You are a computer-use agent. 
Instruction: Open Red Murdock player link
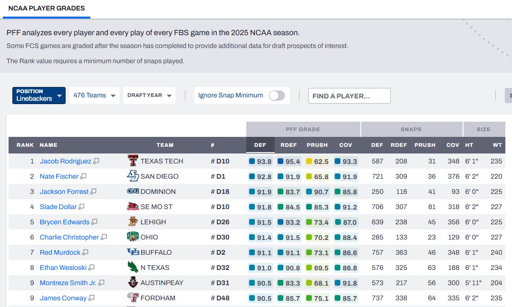[x=60, y=252]
